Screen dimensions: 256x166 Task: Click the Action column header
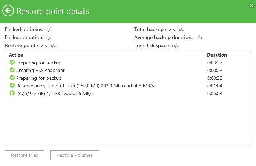(x=16, y=55)
